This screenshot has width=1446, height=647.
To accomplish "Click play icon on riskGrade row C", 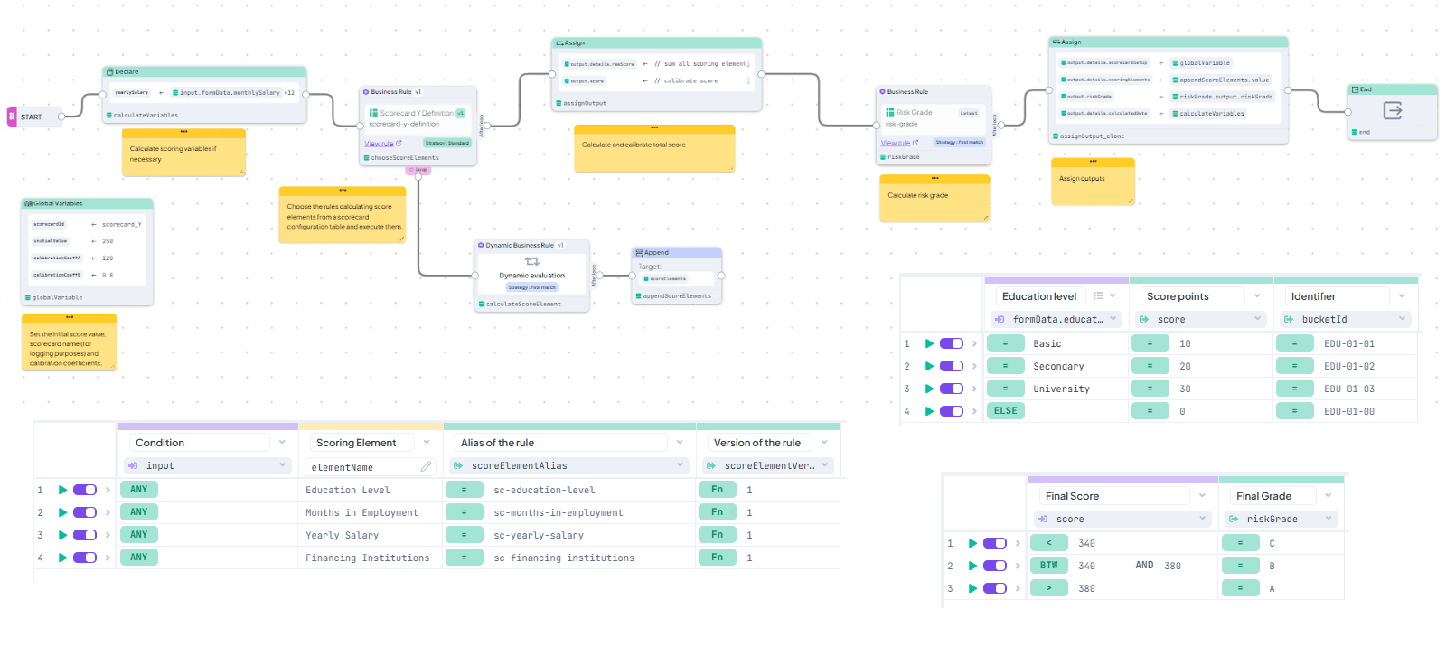I will pyautogui.click(x=972, y=543).
